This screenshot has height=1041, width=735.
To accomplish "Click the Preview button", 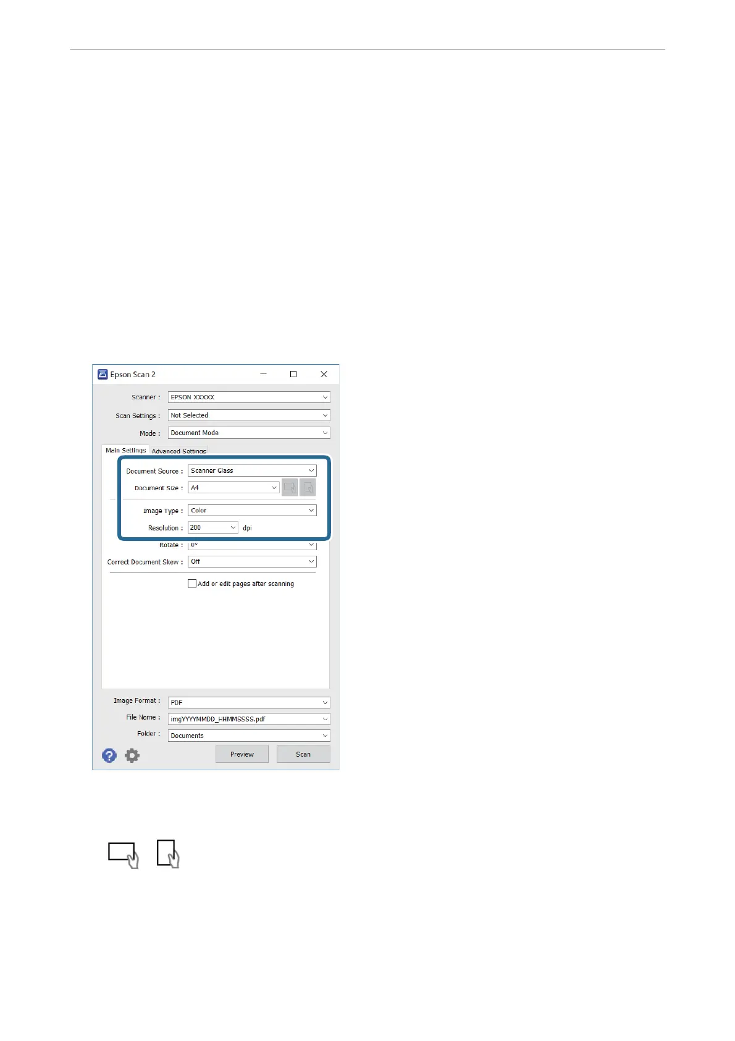I will click(242, 754).
